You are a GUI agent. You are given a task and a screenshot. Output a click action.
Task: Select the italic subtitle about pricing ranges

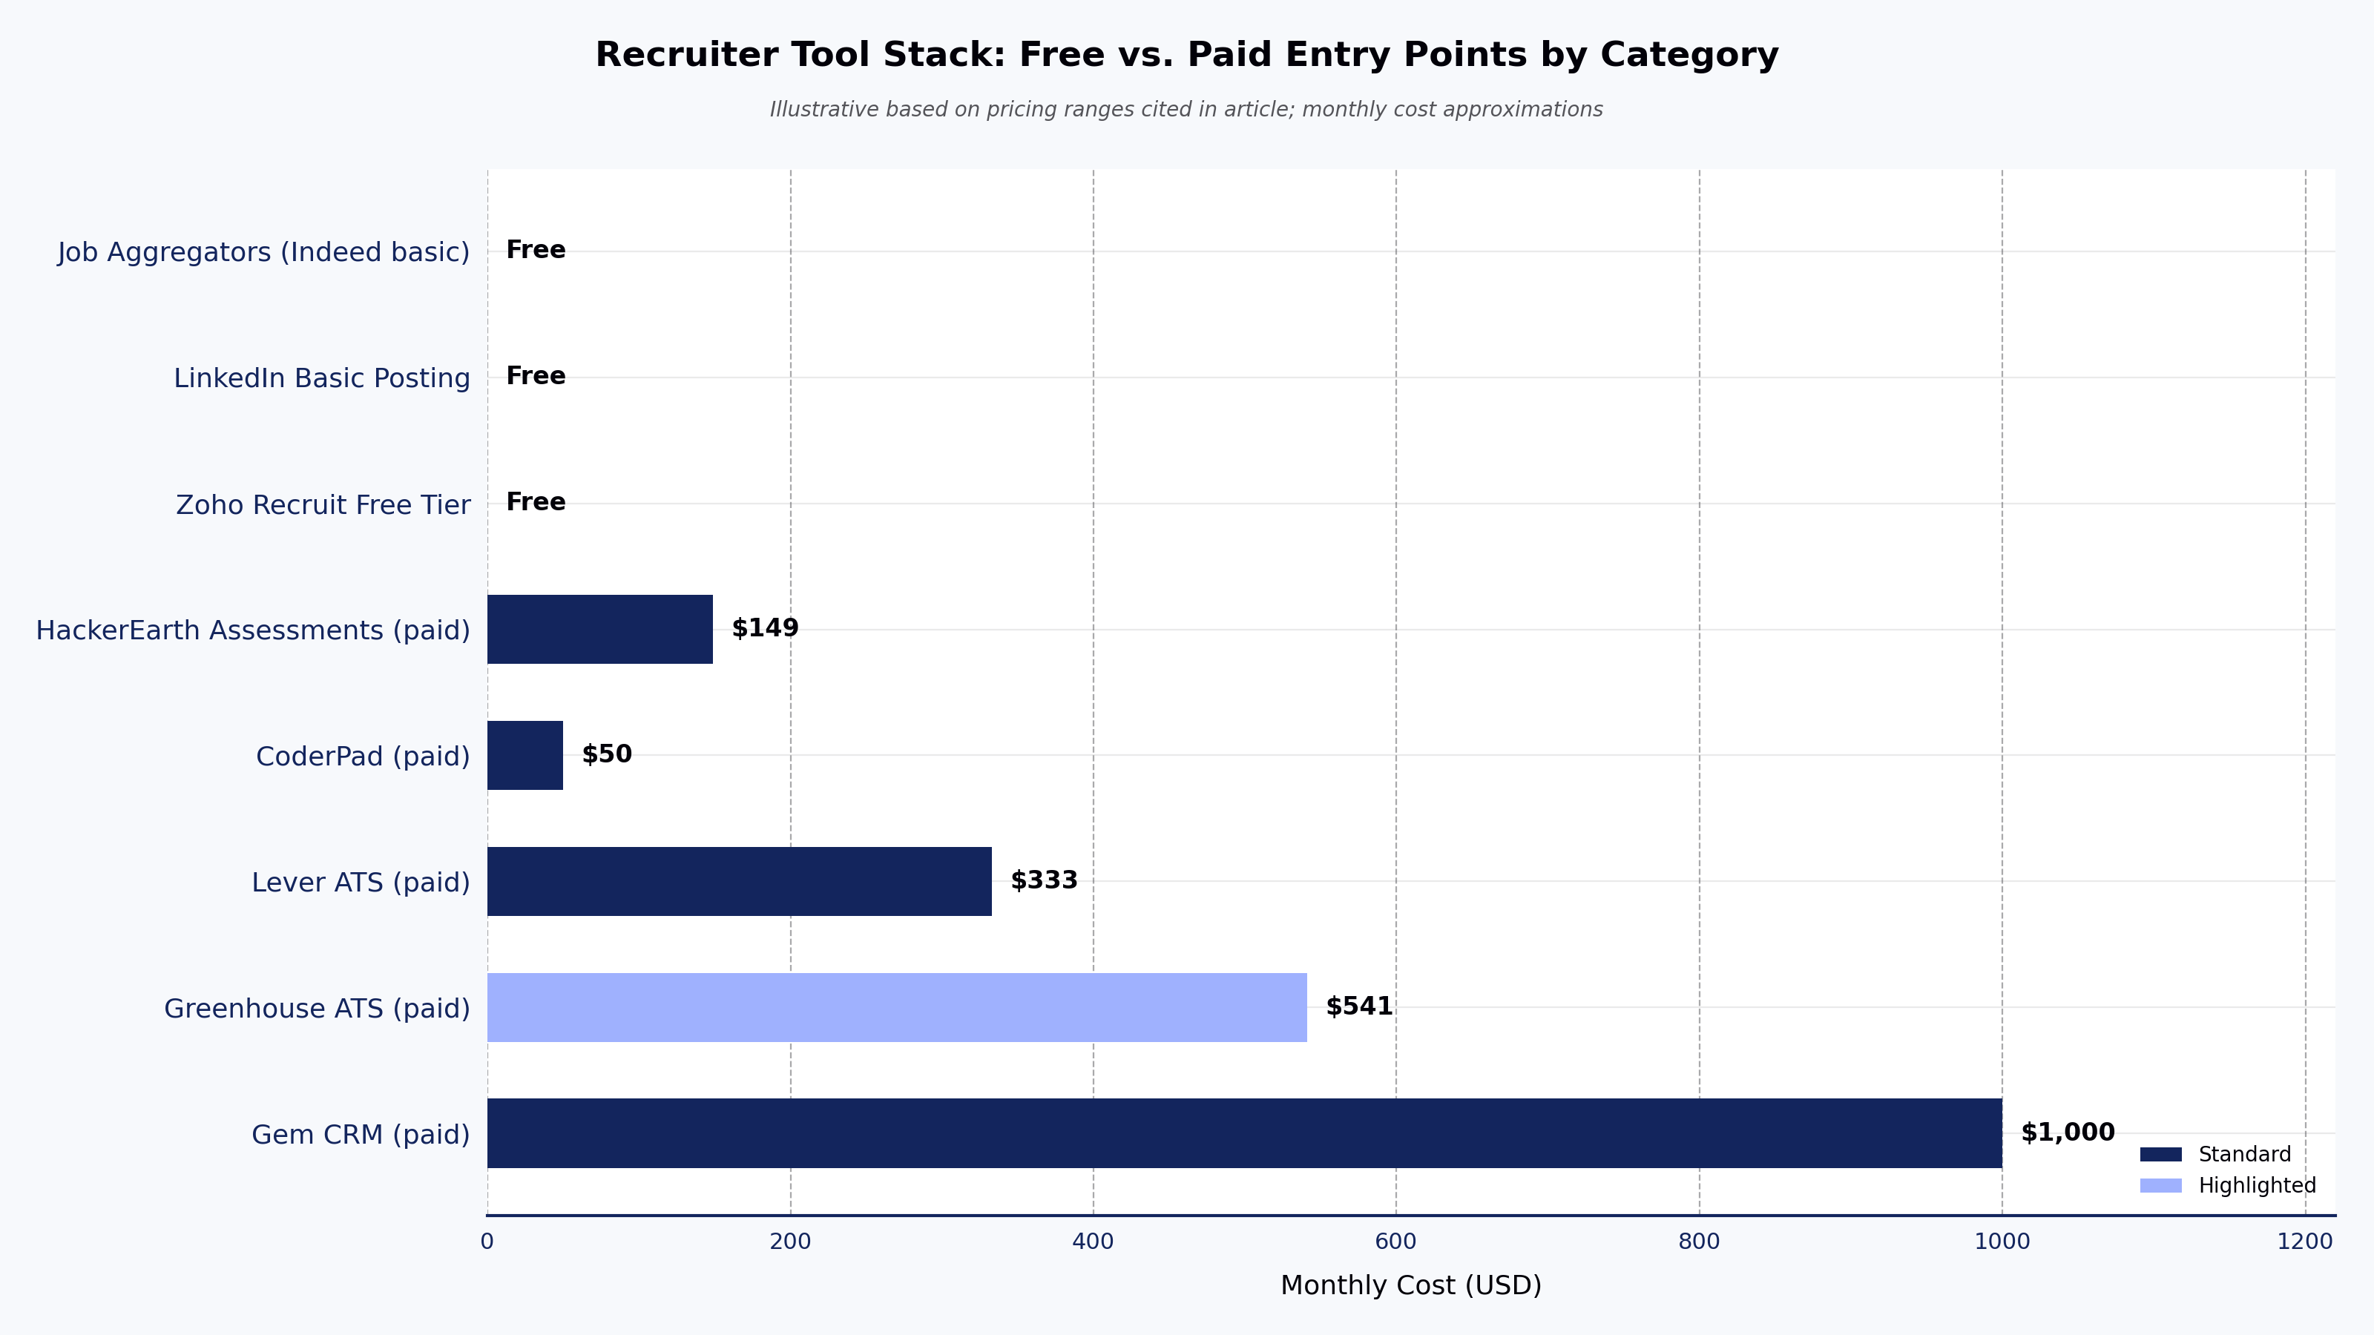click(1186, 110)
